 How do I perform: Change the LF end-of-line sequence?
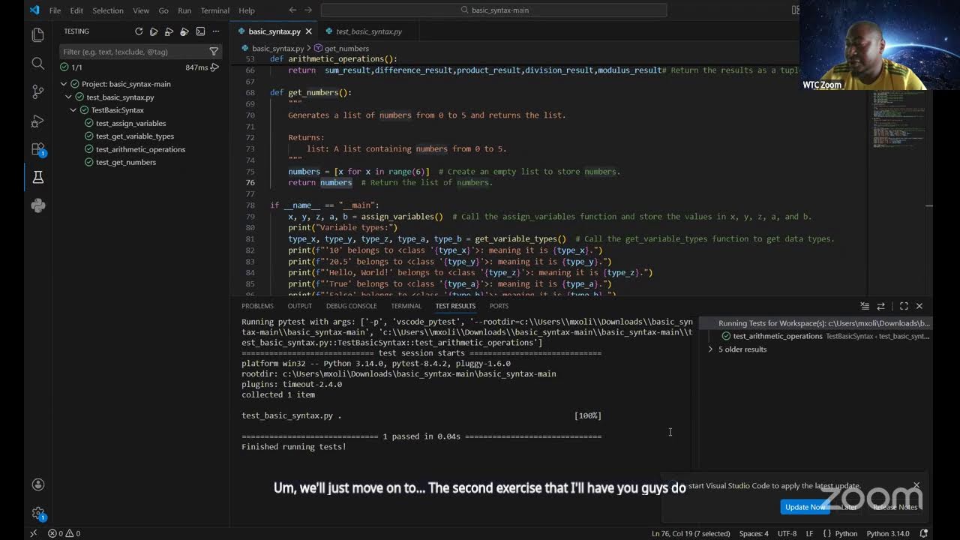coord(809,533)
